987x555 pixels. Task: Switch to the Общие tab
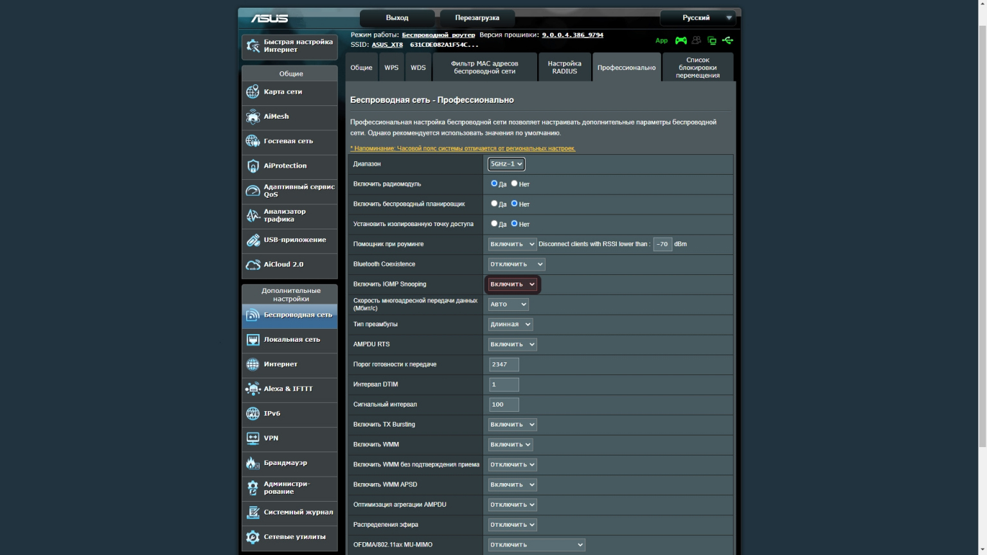[x=361, y=67]
